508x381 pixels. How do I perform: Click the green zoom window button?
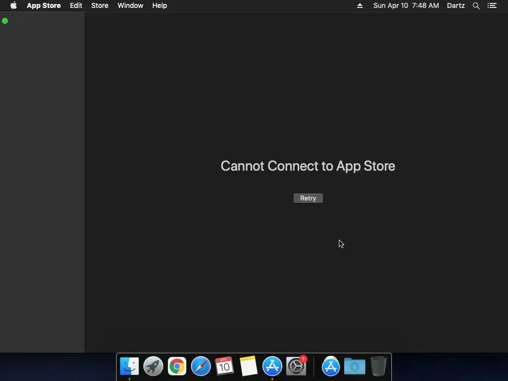(x=5, y=21)
